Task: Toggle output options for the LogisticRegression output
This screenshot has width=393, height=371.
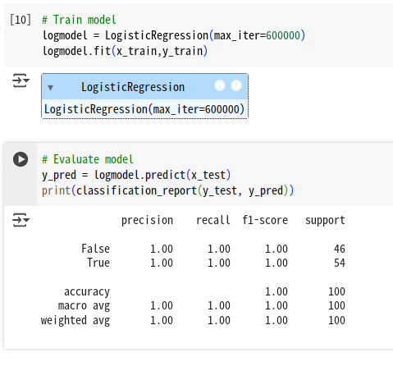Action: [x=21, y=80]
